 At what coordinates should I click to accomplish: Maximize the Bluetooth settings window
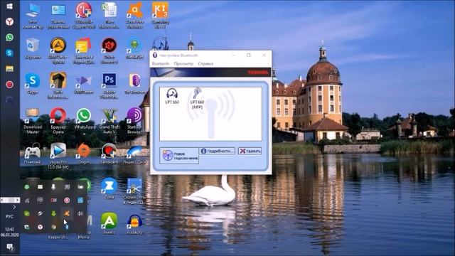tap(249, 55)
